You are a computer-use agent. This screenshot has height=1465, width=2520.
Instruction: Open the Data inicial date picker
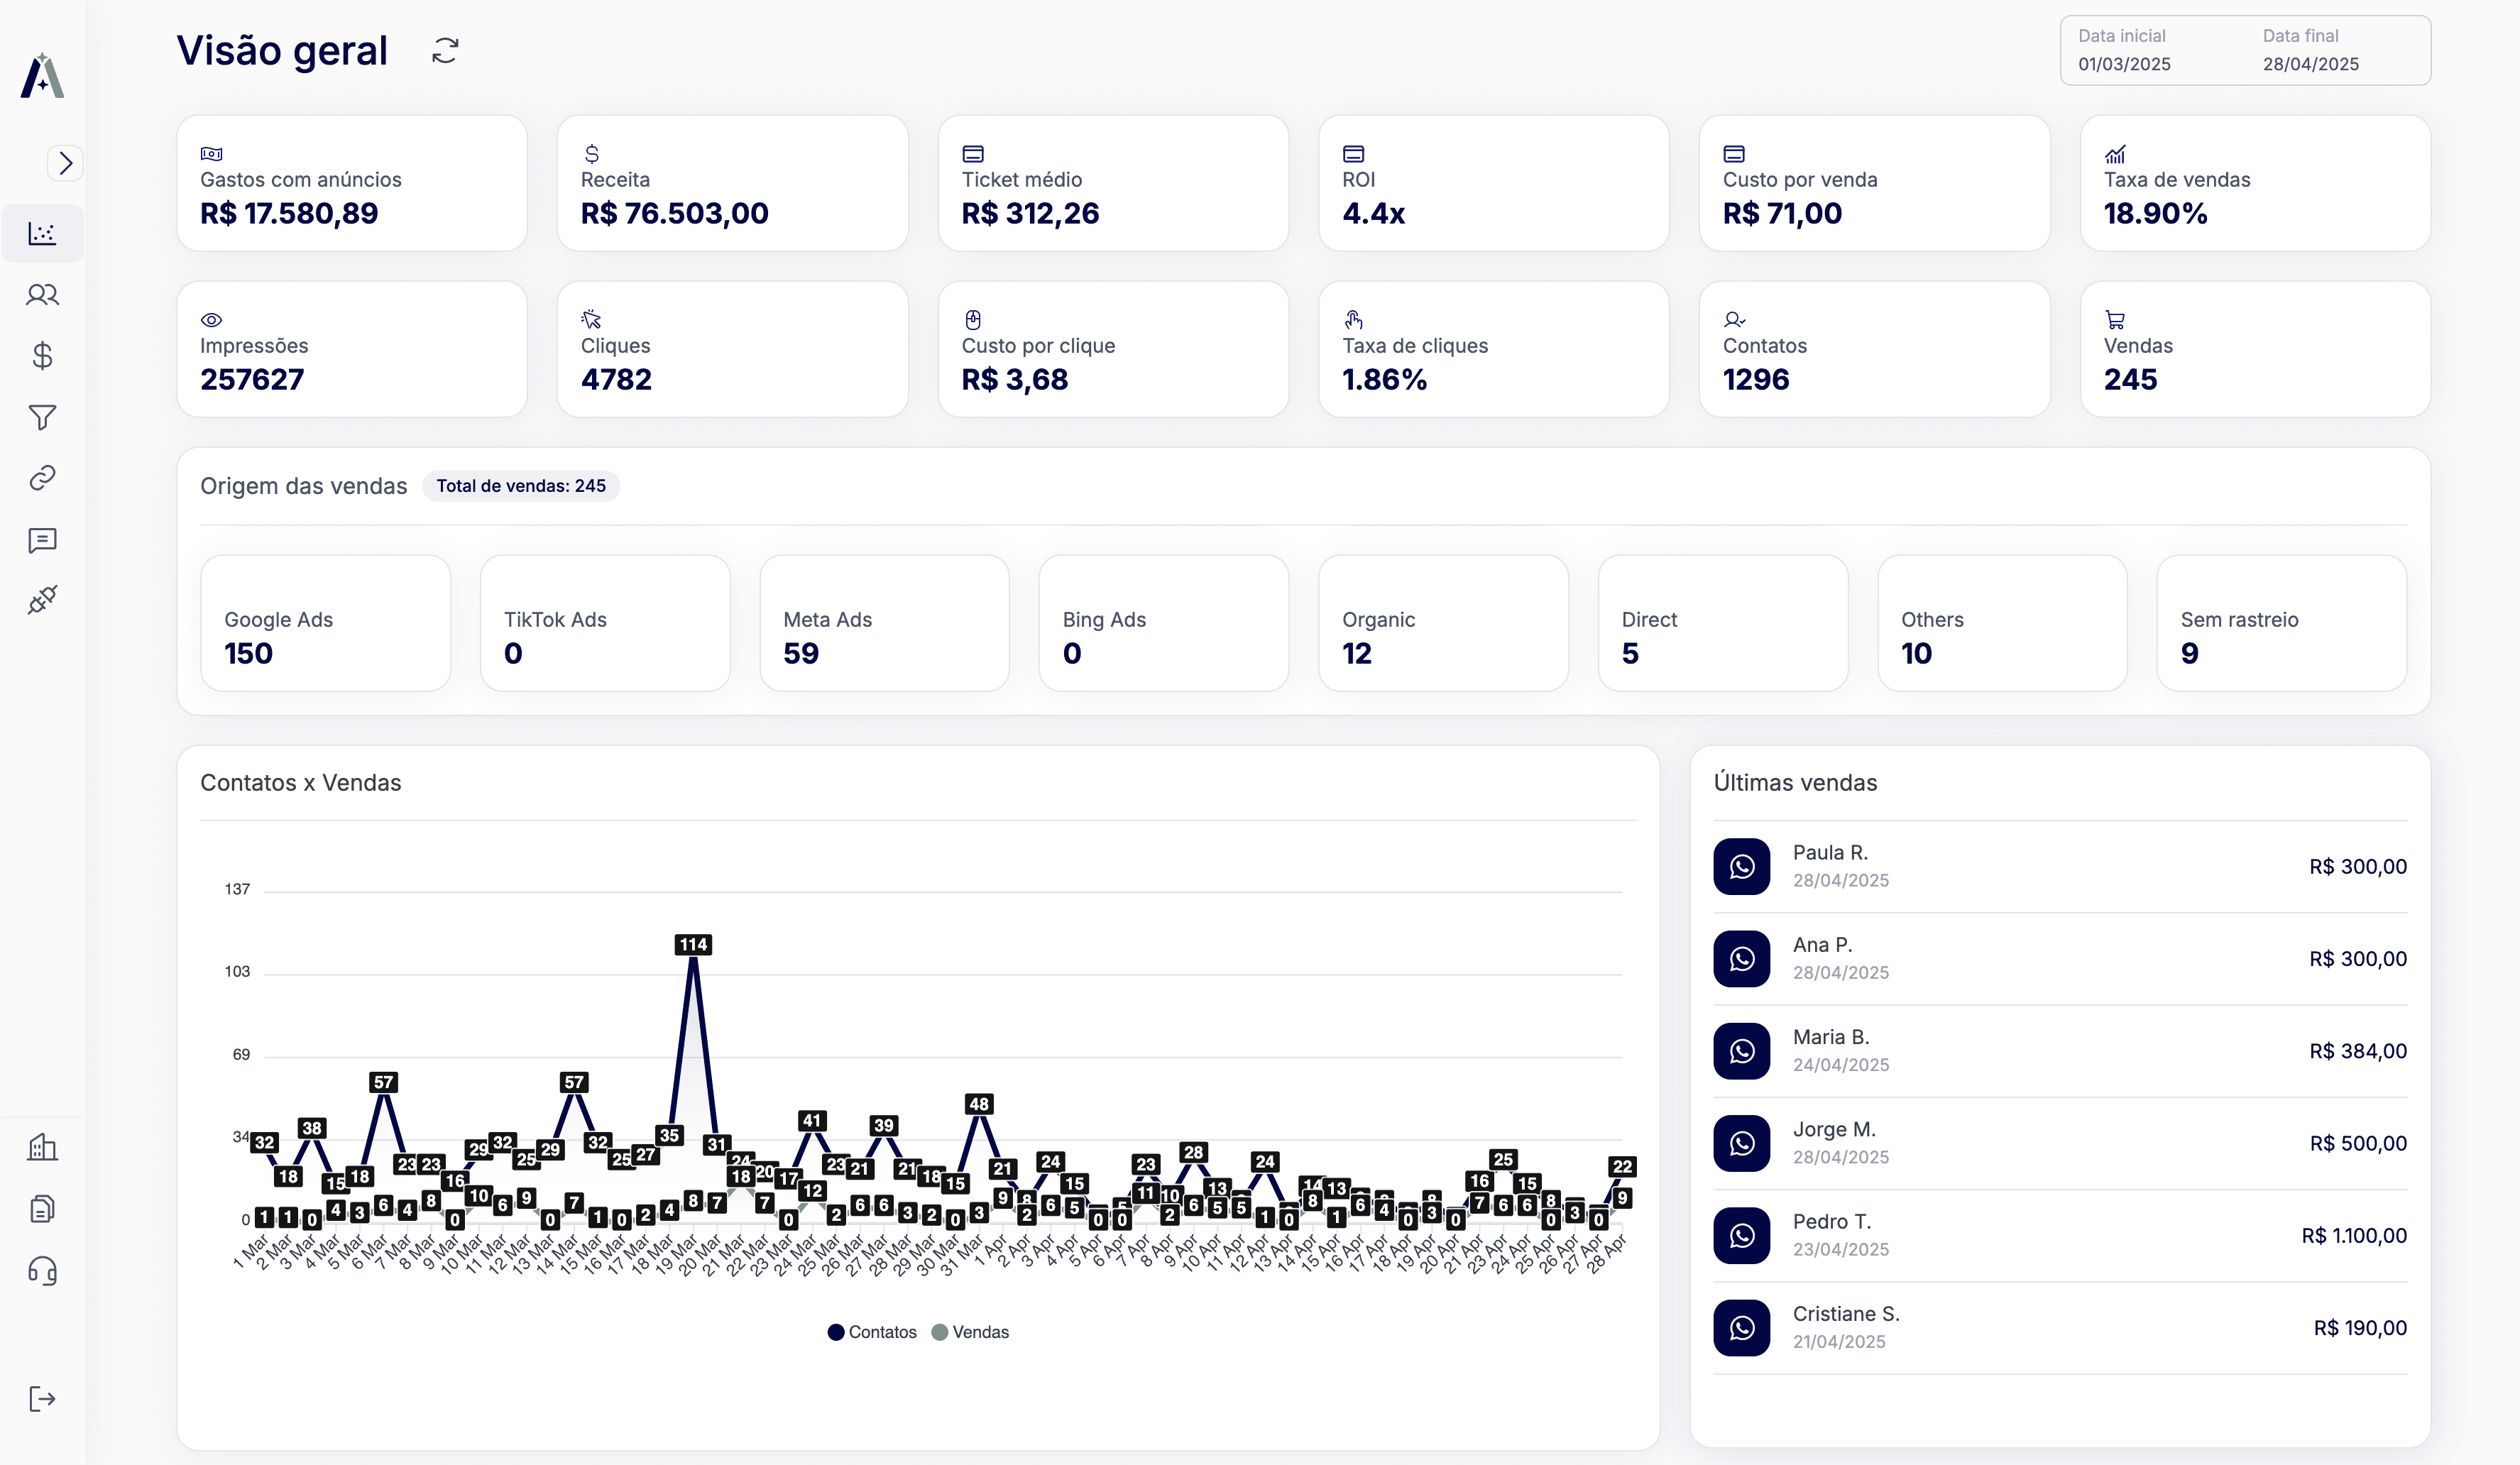coord(2124,51)
